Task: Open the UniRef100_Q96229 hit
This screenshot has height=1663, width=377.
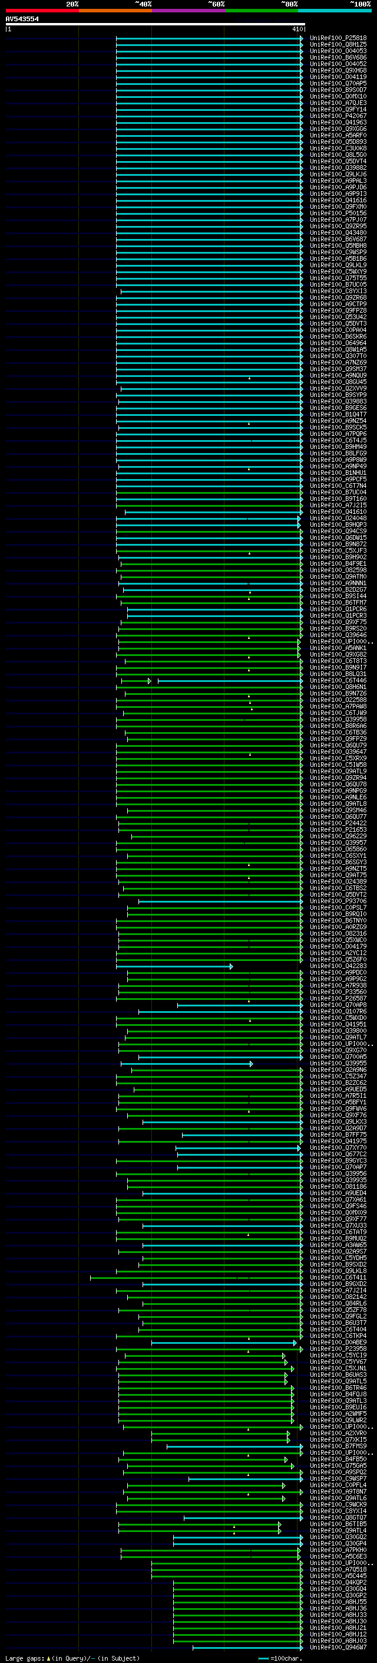Action: (338, 836)
